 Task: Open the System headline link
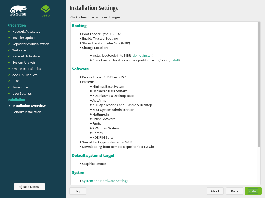click(x=79, y=172)
